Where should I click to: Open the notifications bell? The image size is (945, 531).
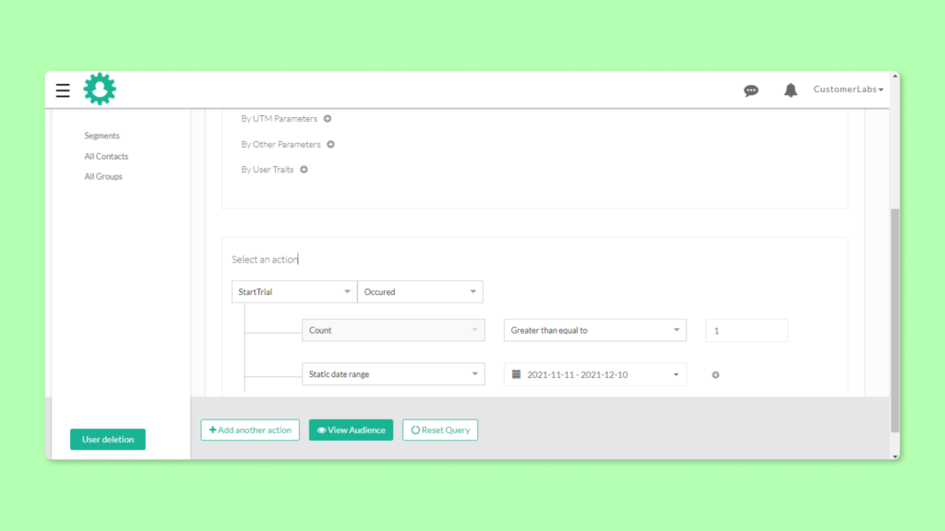(790, 90)
